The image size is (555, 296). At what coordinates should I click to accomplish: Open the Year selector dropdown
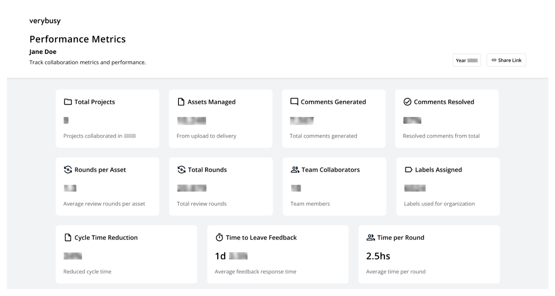pyautogui.click(x=466, y=60)
